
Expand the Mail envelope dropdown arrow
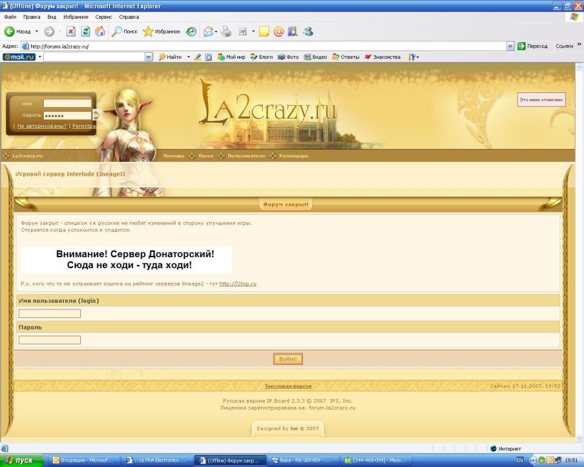click(216, 32)
